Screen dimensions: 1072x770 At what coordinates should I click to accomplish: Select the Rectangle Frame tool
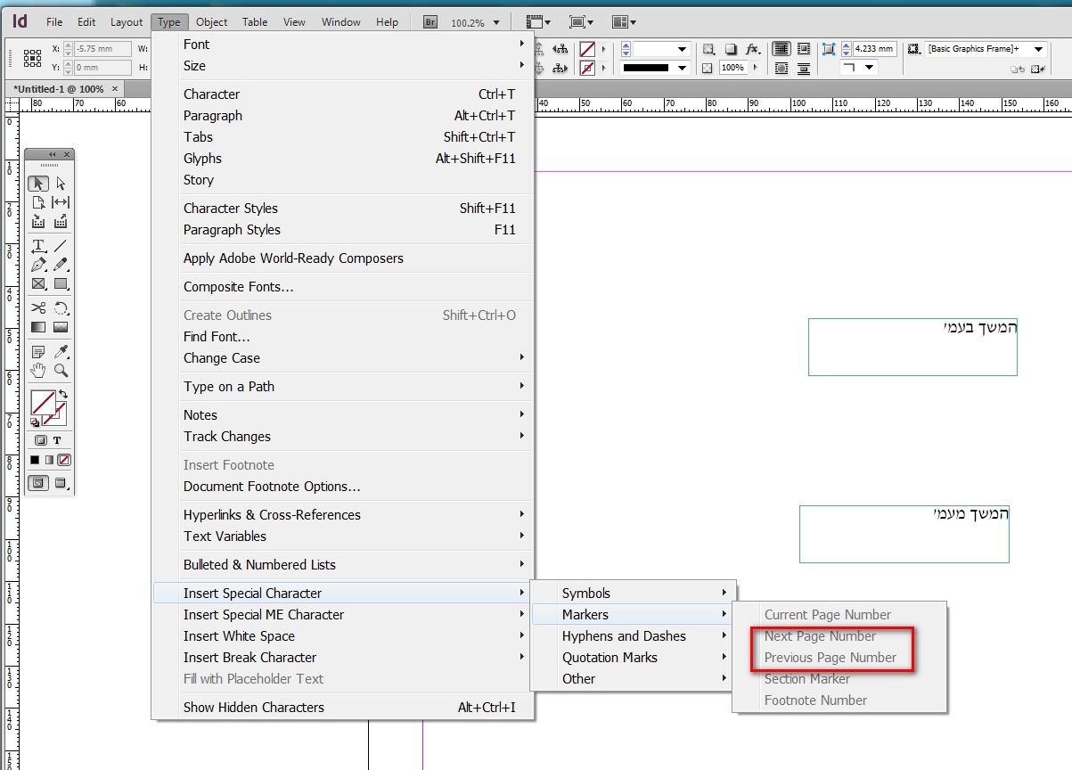click(x=38, y=284)
